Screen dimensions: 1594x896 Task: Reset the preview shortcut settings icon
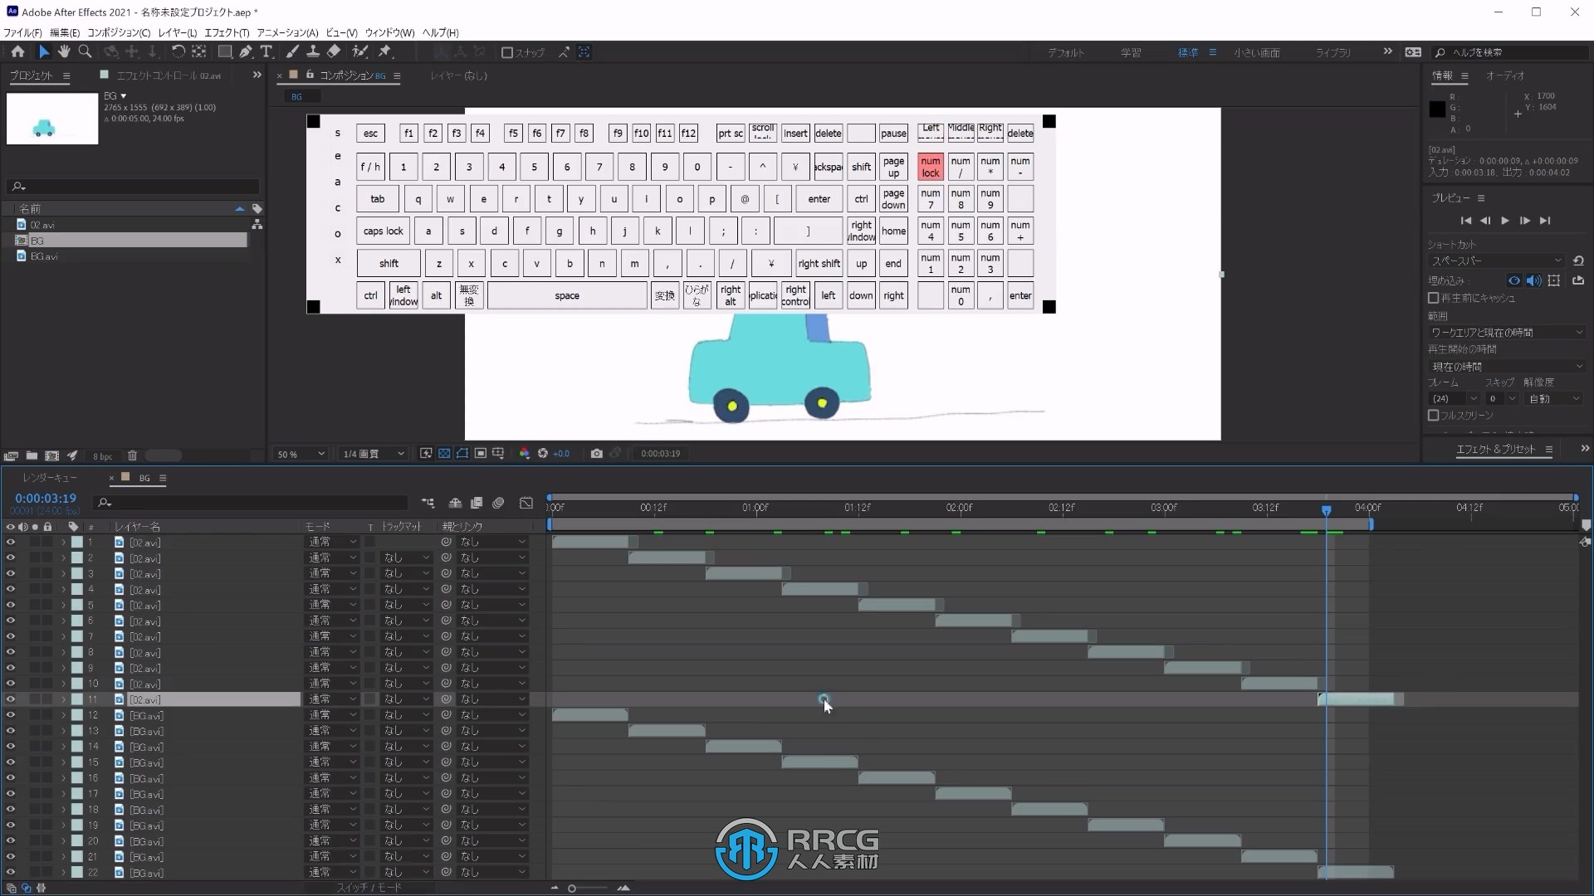[1578, 261]
